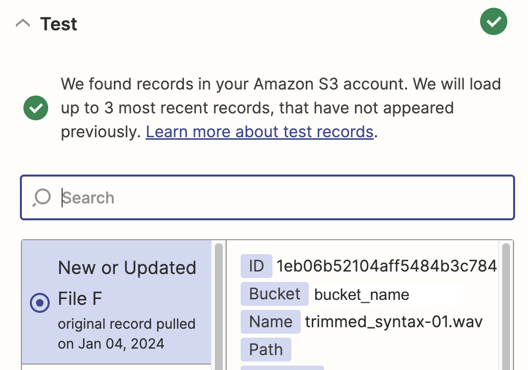This screenshot has width=528, height=370.
Task: Collapse the Test section chevron
Action: [x=23, y=23]
